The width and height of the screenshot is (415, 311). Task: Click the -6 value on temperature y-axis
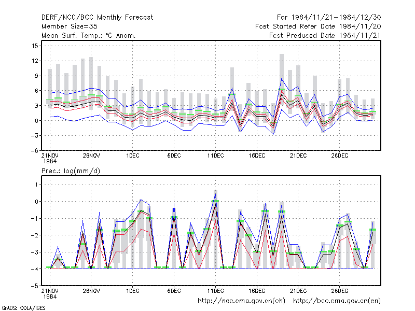tap(34, 151)
